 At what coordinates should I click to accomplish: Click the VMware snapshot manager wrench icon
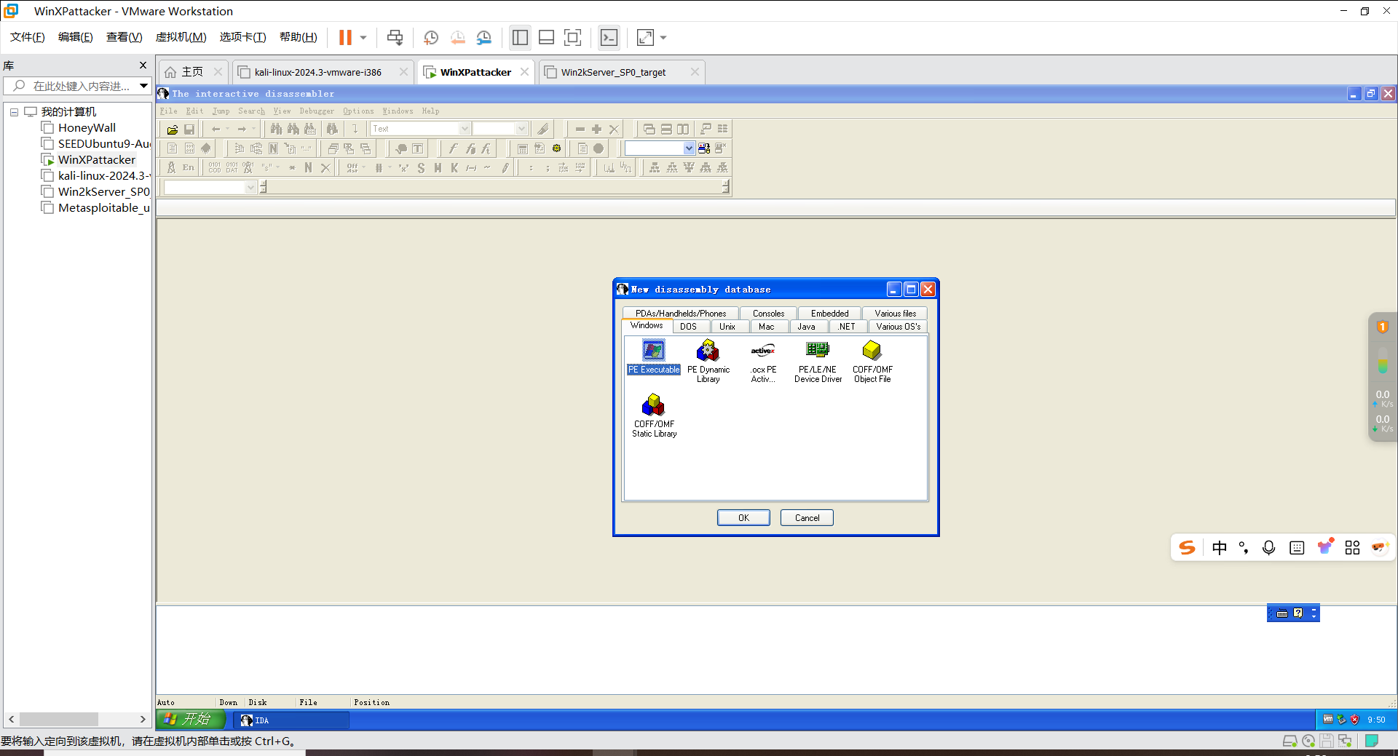(484, 38)
